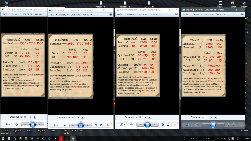Play slideshow in 'Tailwheel unlocks' card window

pyautogui.click(x=81, y=125)
